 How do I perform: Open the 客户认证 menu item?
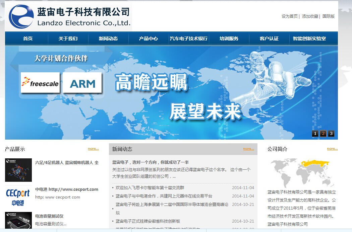point(269,38)
